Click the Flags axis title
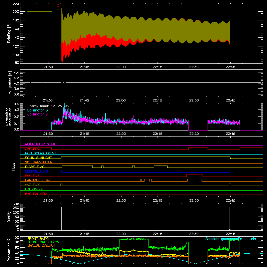The image size is (267, 267). tap(14, 167)
